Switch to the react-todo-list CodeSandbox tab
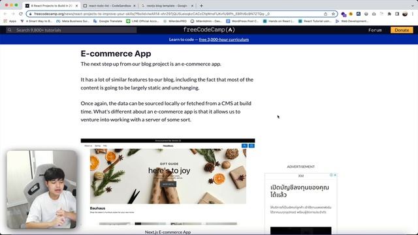Screen dimensions: 418x235 [x=109, y=6]
